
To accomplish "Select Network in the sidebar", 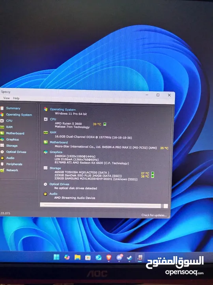I will (x=12, y=170).
